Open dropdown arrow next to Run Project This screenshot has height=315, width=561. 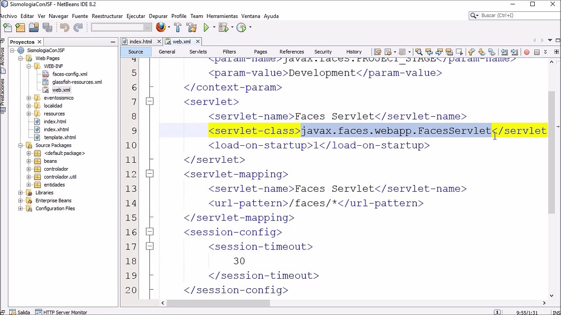(214, 28)
